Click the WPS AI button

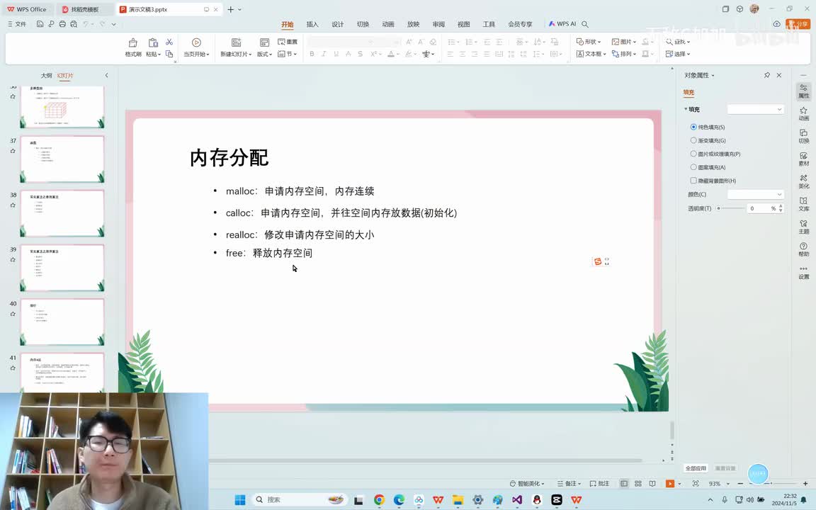coord(562,24)
